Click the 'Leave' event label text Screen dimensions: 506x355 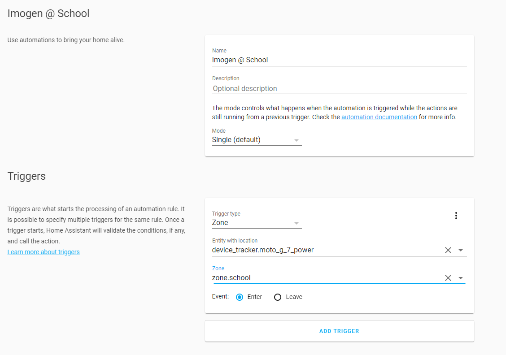tap(294, 297)
